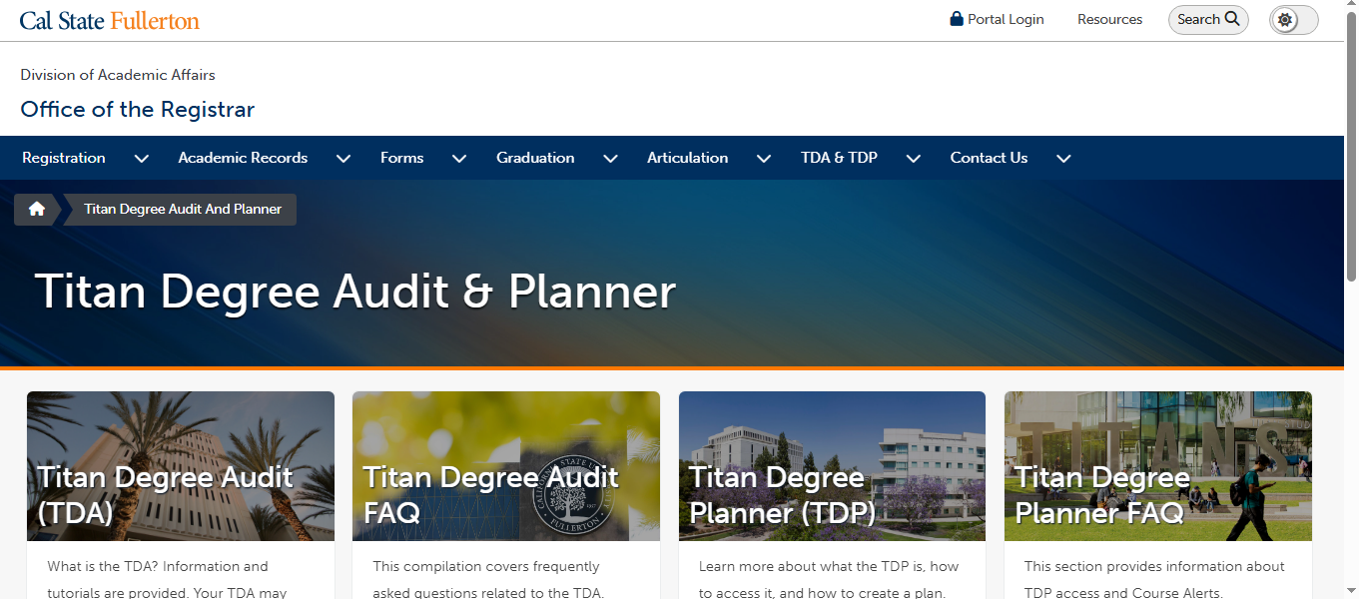Click the Cal State Fullerton logo
The width and height of the screenshot is (1359, 599).
pos(110,20)
